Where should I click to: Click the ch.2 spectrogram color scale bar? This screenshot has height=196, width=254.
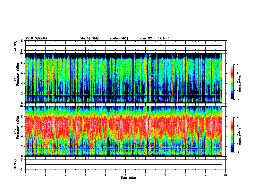[x=232, y=135]
